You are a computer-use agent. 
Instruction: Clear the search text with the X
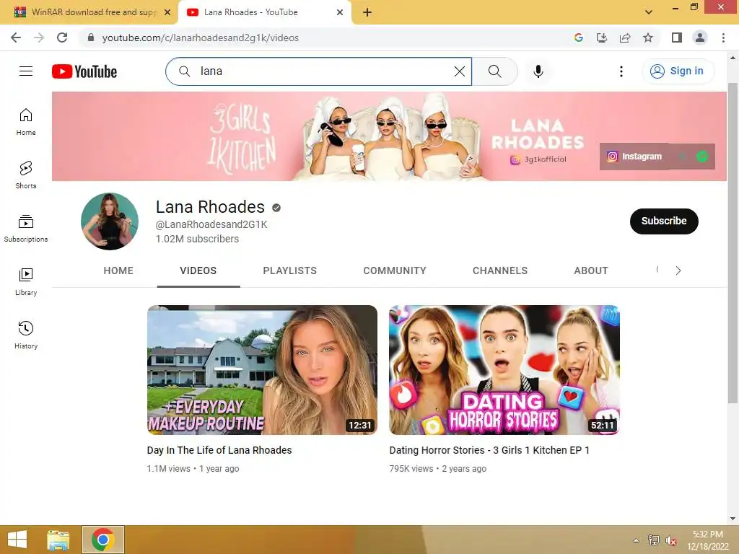pyautogui.click(x=460, y=71)
